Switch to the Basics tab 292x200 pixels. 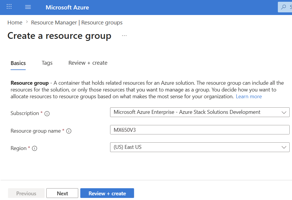pyautogui.click(x=18, y=63)
